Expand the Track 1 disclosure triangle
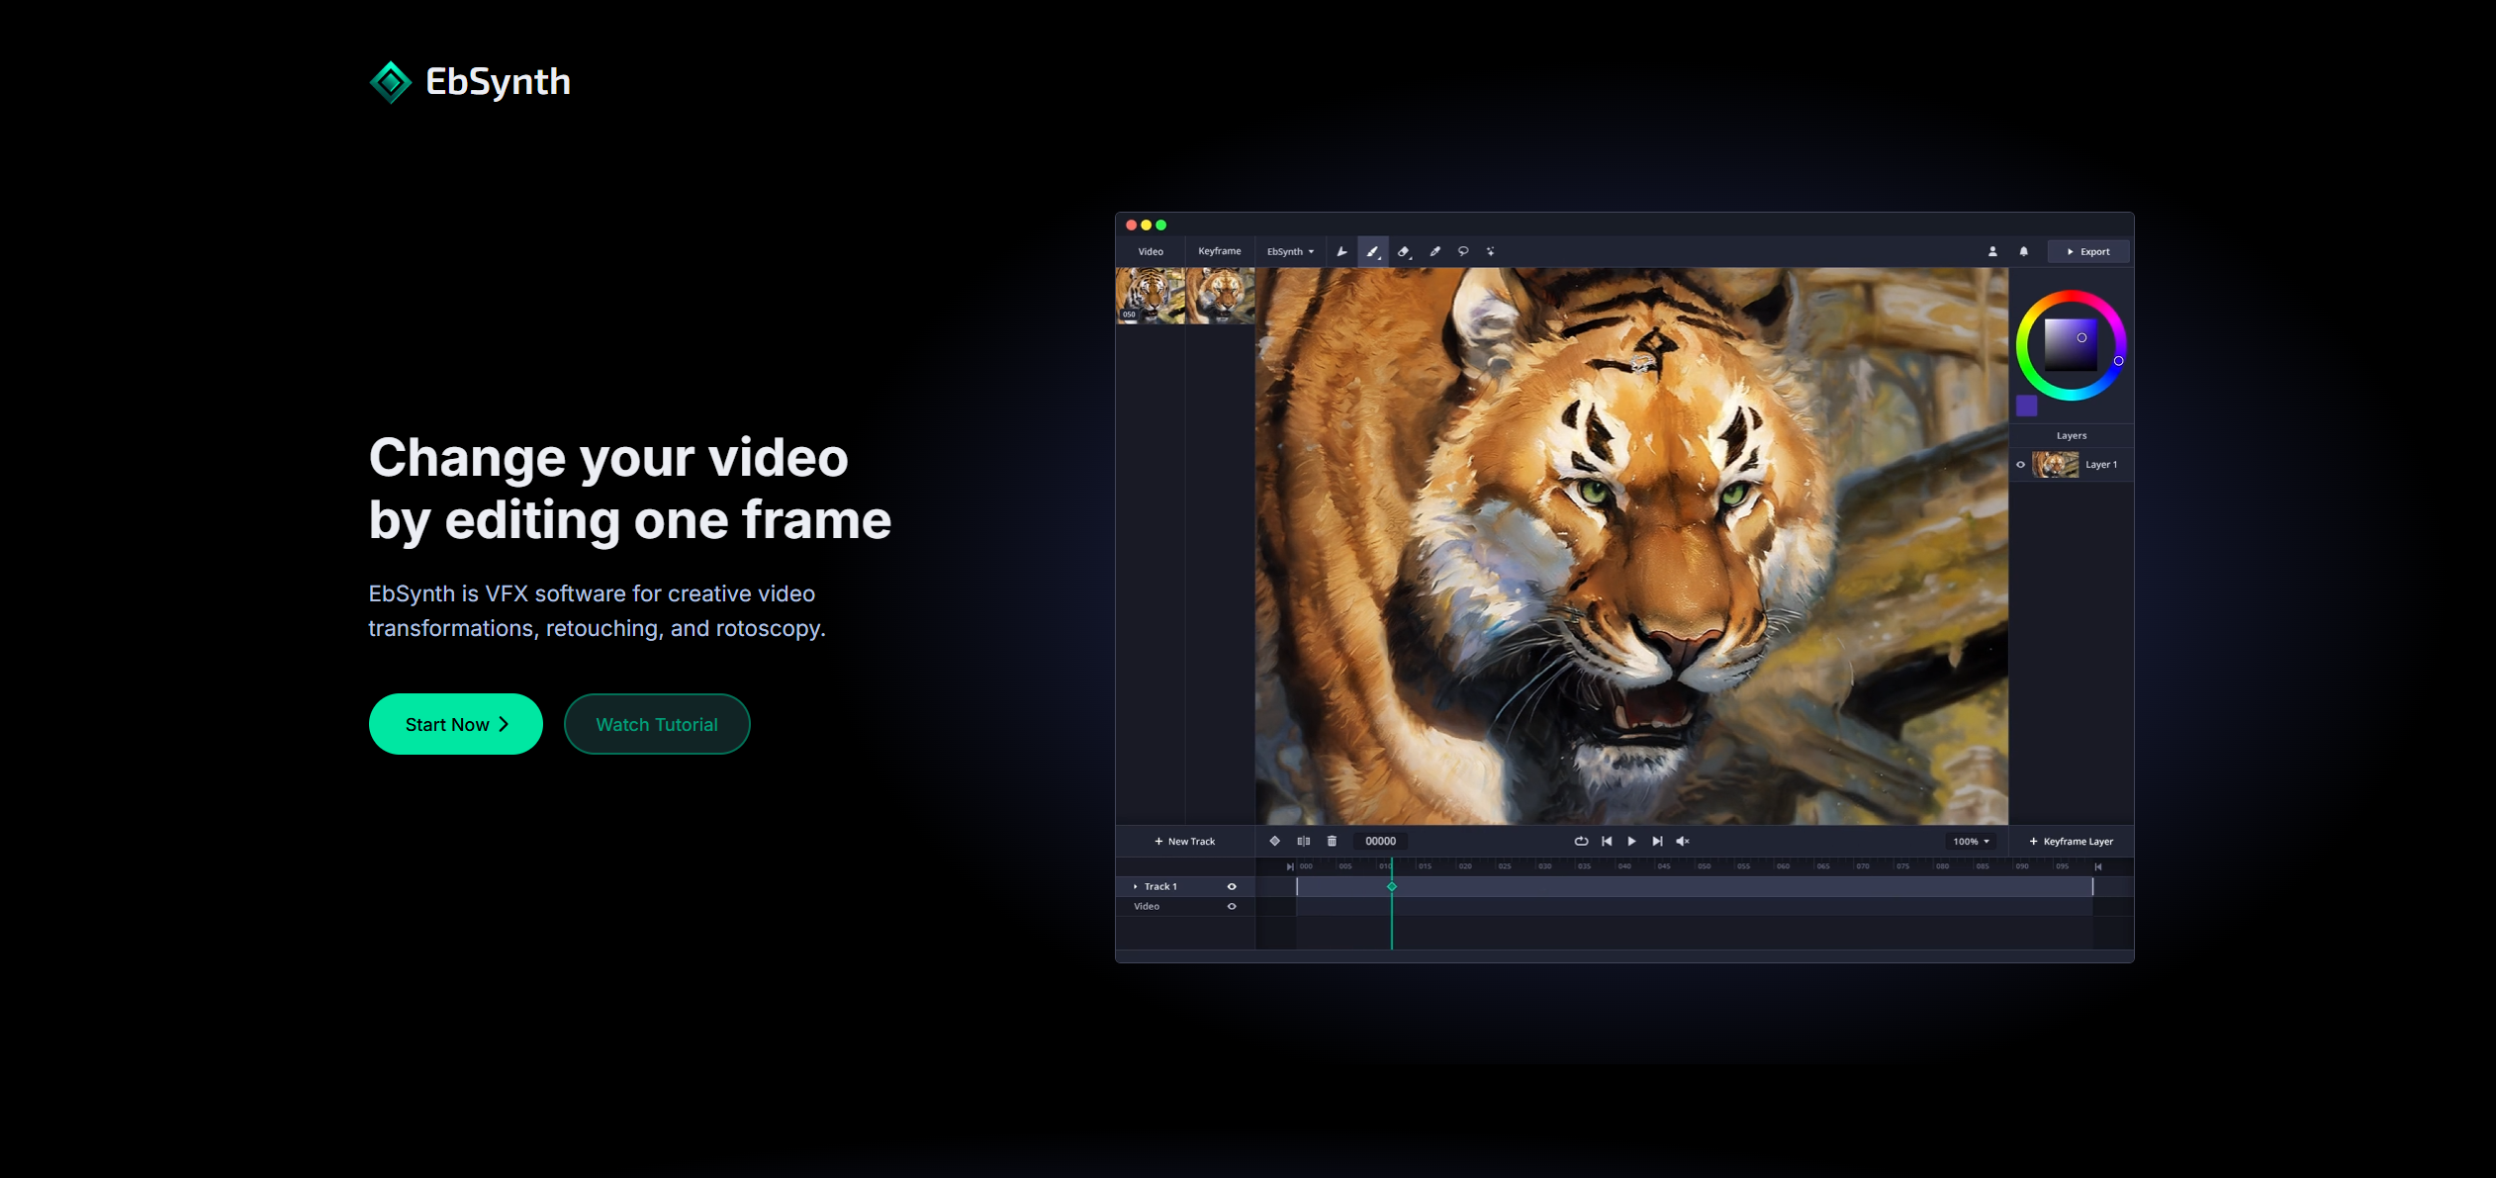 (1135, 887)
